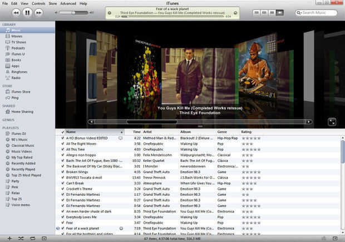345x242 pixels.
Task: Uncheck the 'All This Time' song checkbox
Action: 63,150
